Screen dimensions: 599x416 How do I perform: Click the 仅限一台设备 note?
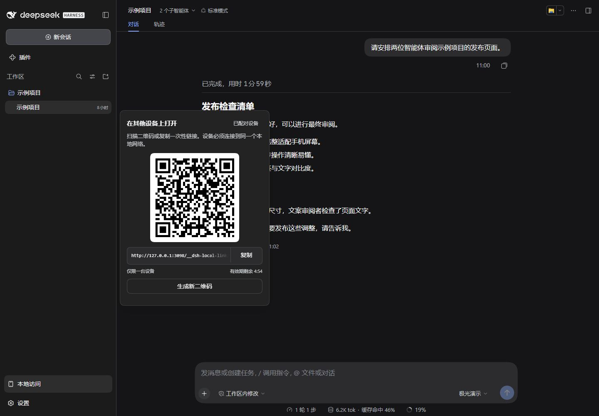coord(141,271)
